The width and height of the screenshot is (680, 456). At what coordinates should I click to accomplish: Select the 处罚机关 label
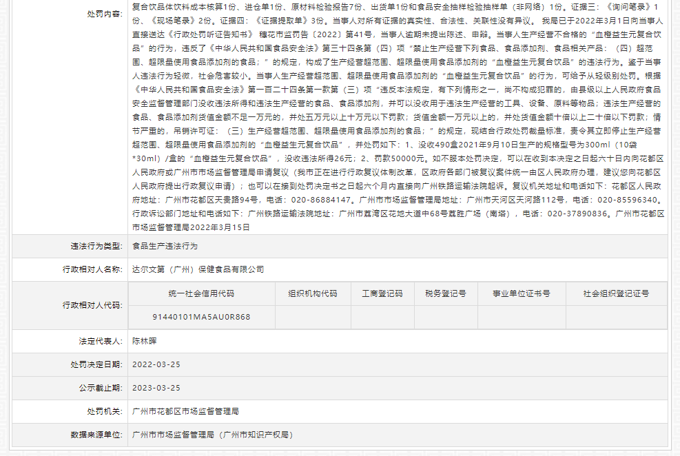105,411
